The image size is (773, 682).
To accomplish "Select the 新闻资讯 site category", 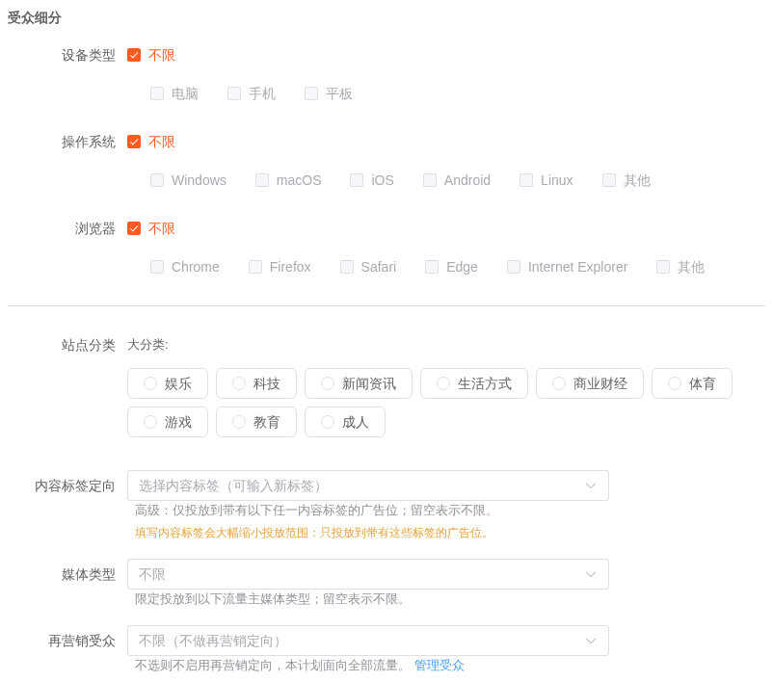I will coord(359,383).
